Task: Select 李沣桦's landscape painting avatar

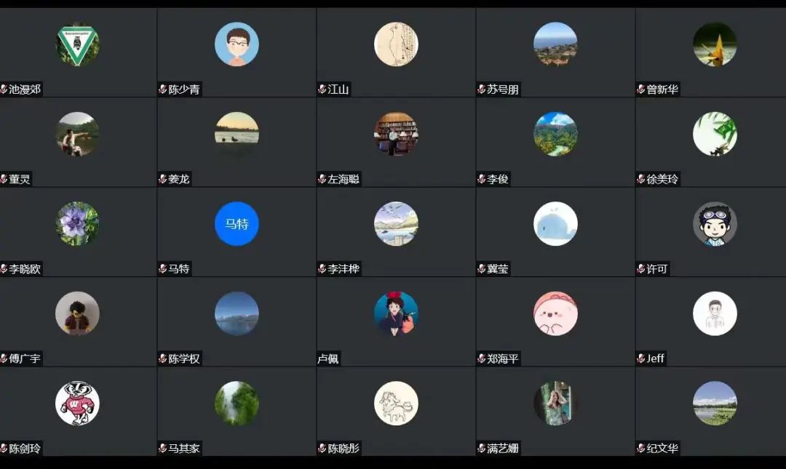Action: (x=396, y=223)
